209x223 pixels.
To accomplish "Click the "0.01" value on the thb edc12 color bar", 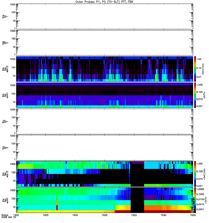I will tap(199, 77).
